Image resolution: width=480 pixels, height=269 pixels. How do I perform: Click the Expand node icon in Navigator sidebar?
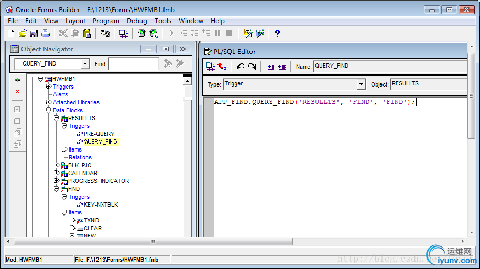17,110
